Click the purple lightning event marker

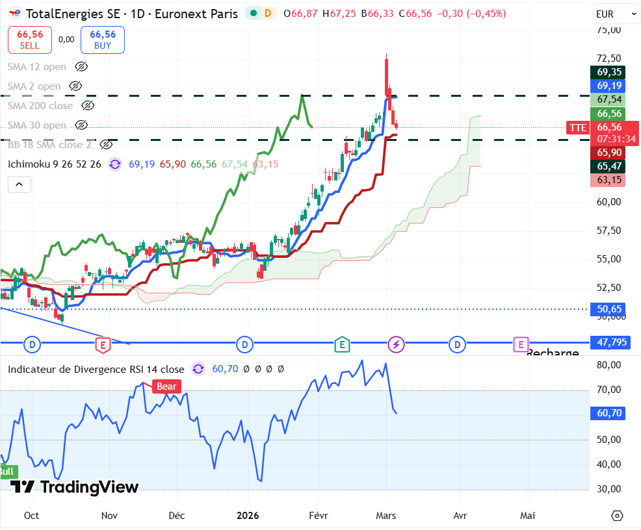coord(396,344)
